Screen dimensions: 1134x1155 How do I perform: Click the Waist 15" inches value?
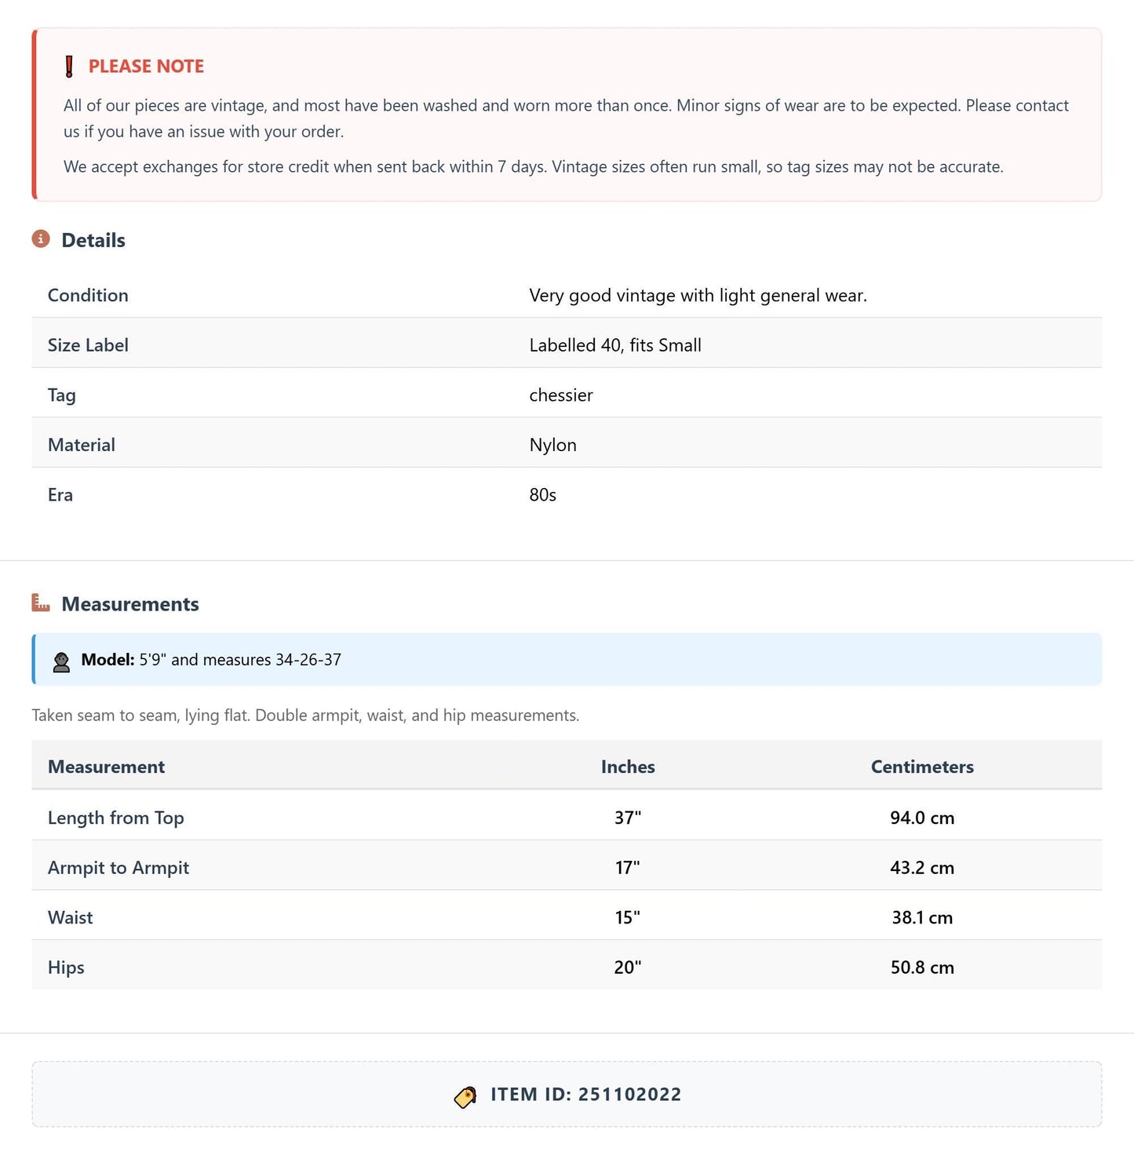tap(628, 917)
